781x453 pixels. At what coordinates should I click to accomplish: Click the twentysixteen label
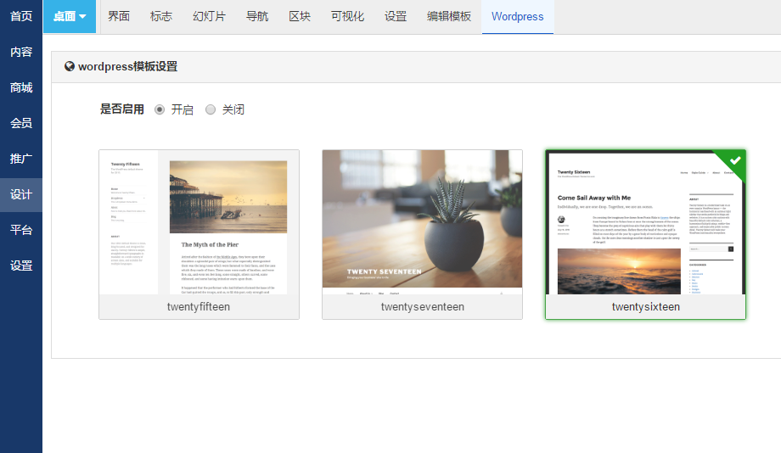(645, 306)
